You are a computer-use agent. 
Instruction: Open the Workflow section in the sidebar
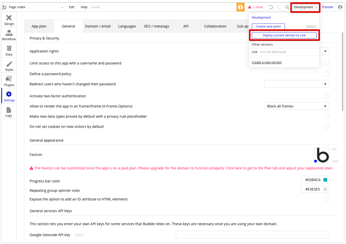point(9,35)
